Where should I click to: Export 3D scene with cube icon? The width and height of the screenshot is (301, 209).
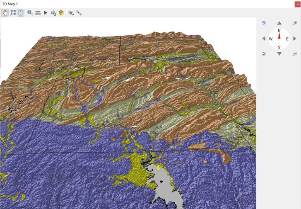[61, 13]
